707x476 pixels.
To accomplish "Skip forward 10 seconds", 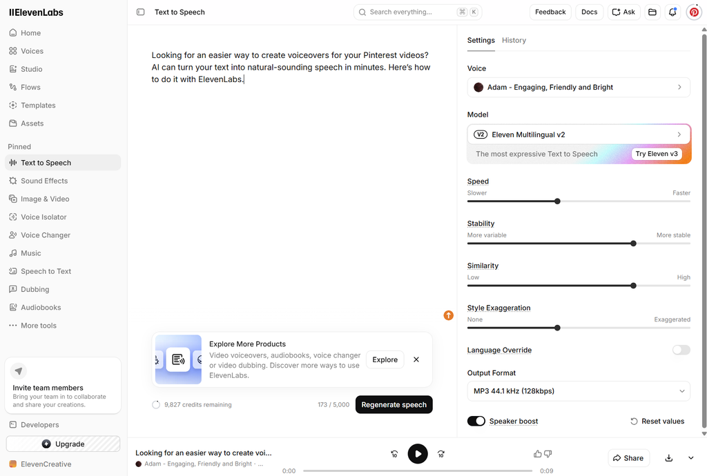I will point(441,454).
